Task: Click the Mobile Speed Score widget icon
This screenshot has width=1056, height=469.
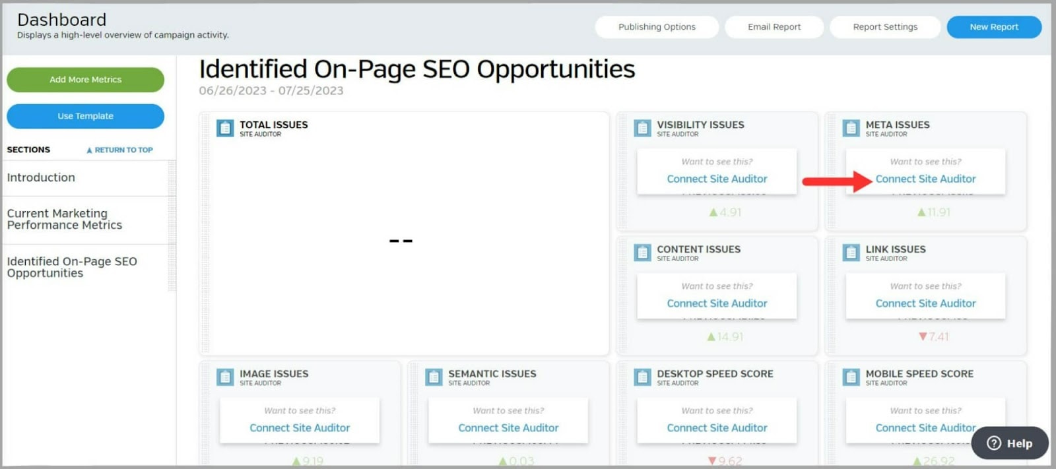Action: point(851,377)
